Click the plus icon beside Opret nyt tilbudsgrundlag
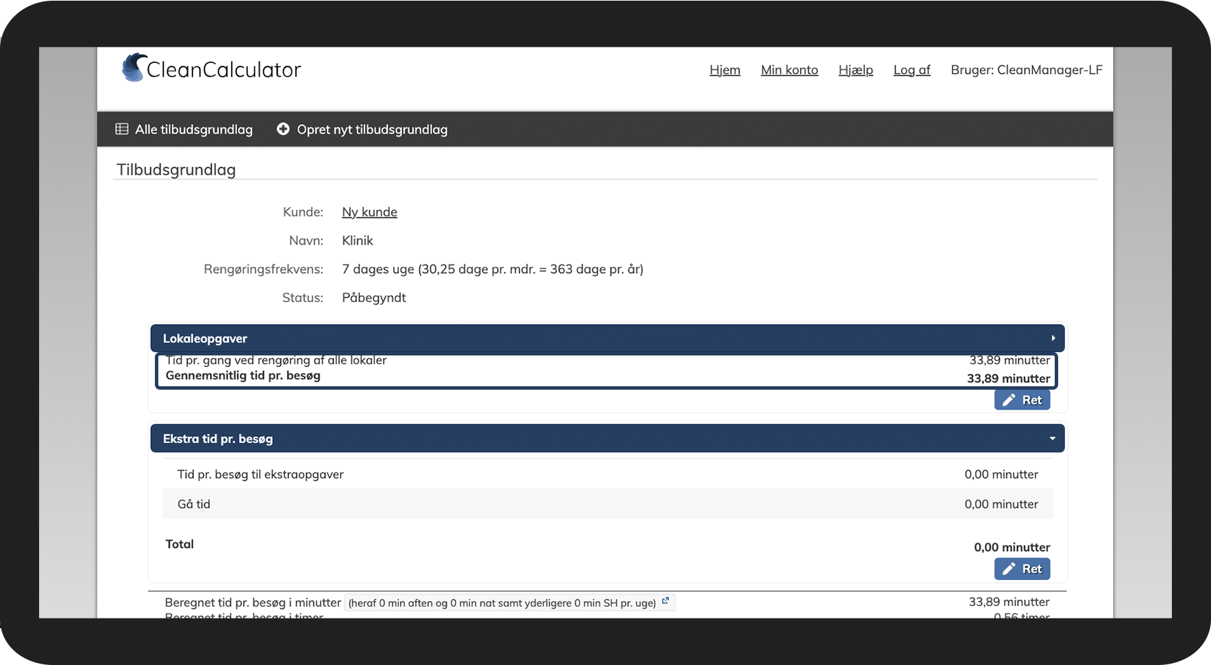 coord(283,129)
